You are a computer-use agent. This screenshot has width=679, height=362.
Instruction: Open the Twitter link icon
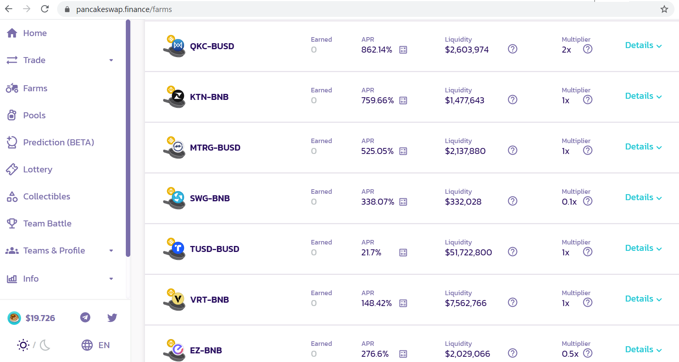pyautogui.click(x=112, y=318)
